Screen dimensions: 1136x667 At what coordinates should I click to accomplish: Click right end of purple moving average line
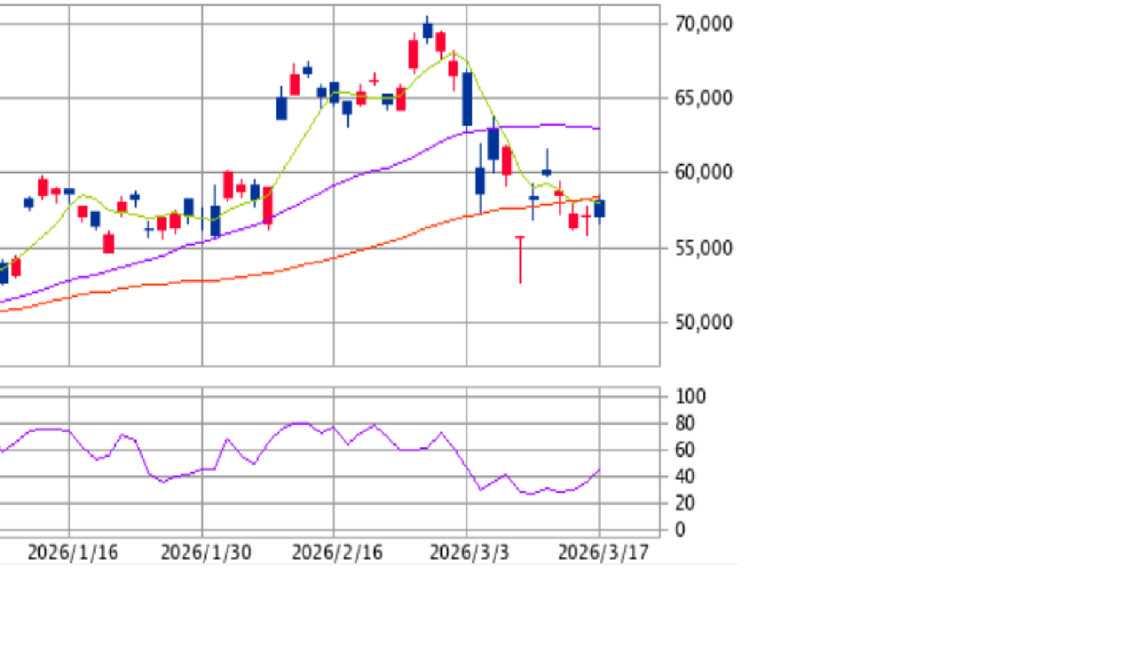[x=599, y=129]
